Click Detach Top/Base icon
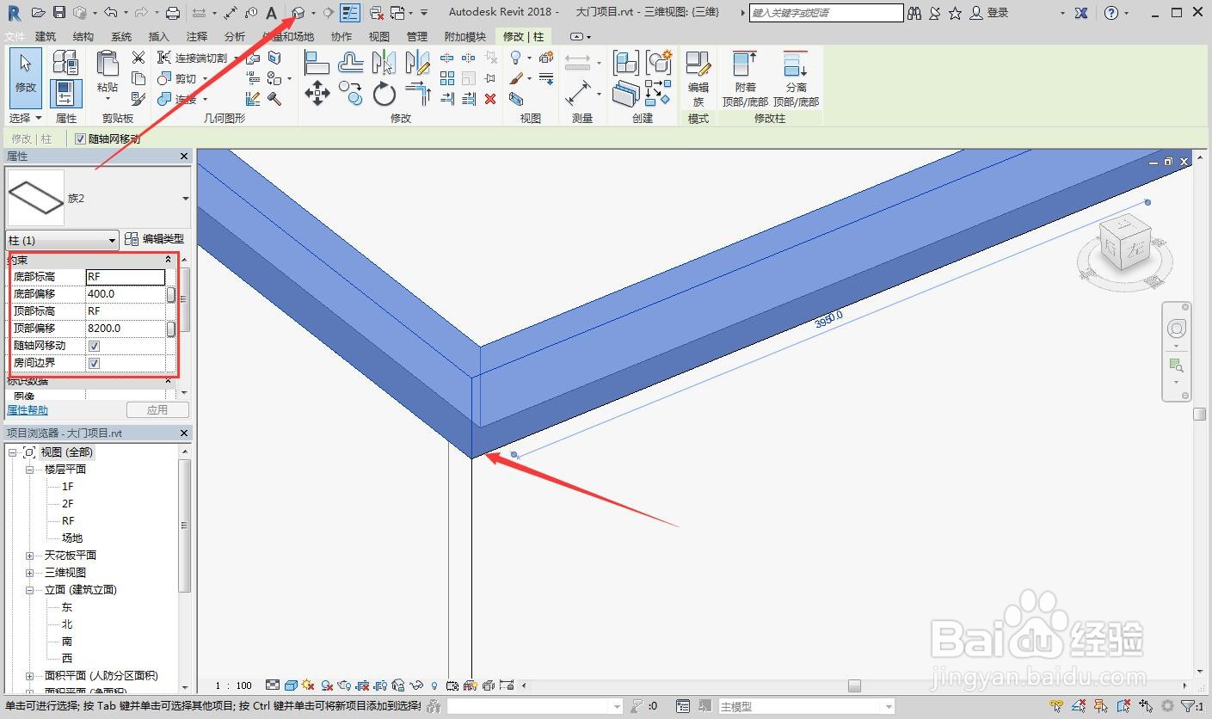This screenshot has width=1212, height=719. click(x=796, y=78)
